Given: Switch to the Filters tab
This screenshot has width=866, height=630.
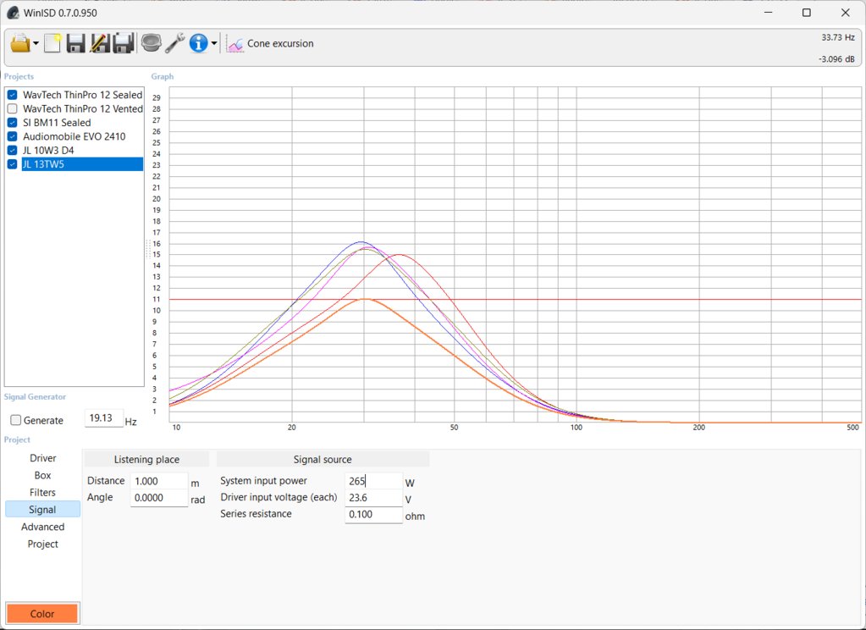Looking at the screenshot, I should point(42,492).
